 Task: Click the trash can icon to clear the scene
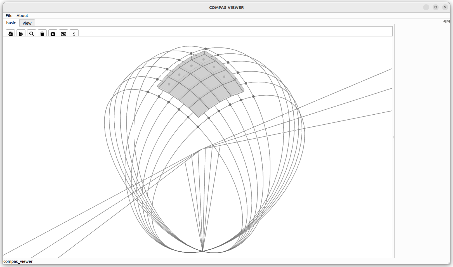(x=42, y=34)
